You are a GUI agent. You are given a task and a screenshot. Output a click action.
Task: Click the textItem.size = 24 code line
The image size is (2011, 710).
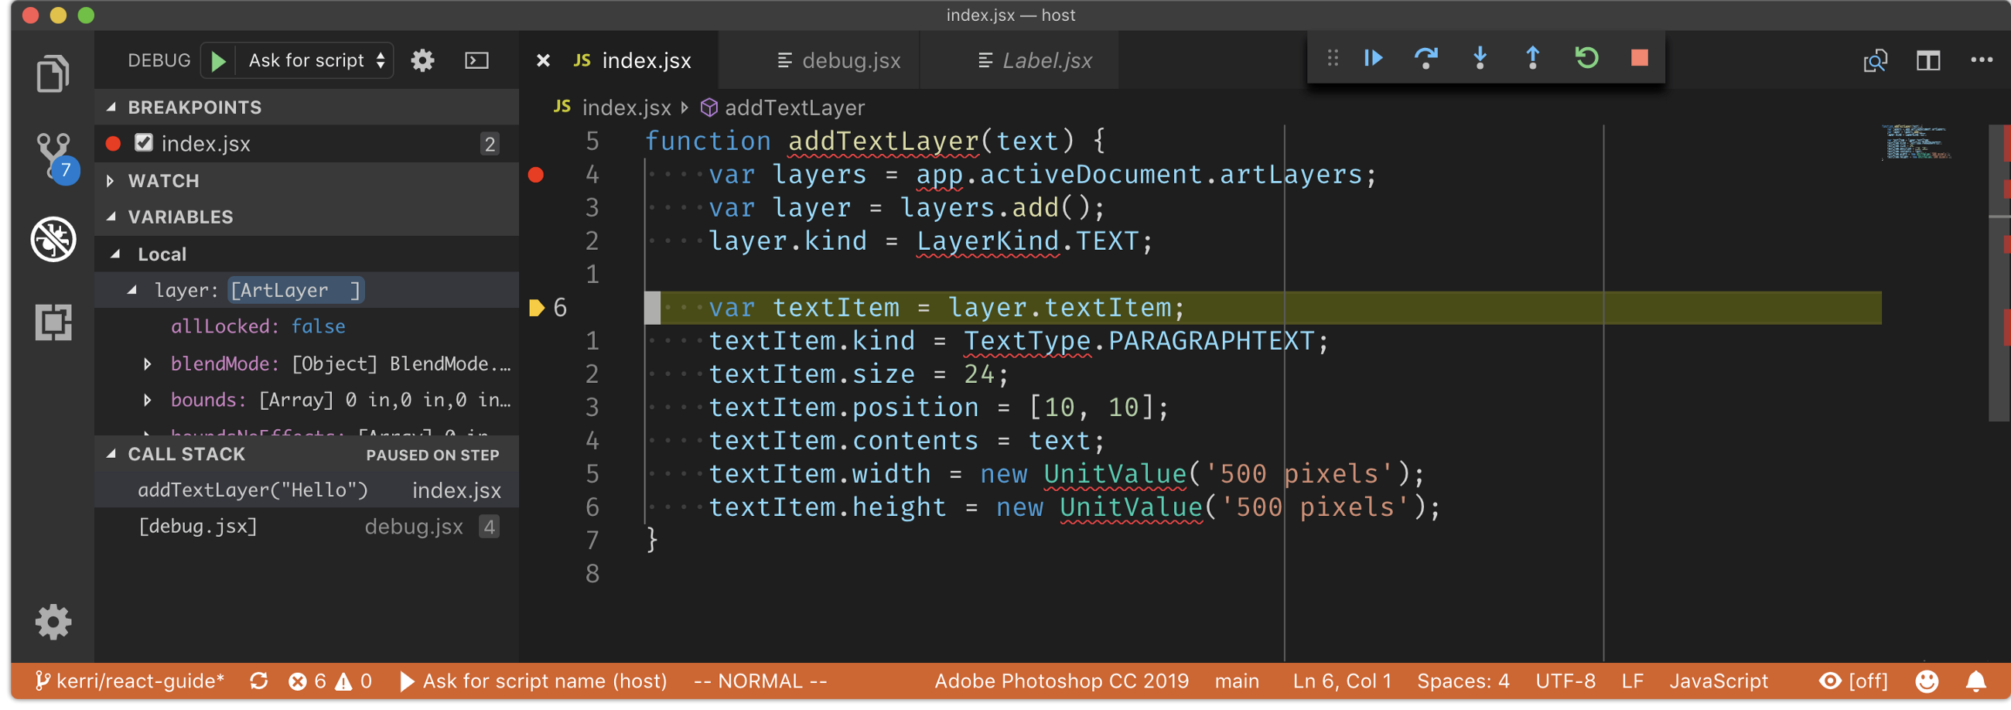click(859, 374)
